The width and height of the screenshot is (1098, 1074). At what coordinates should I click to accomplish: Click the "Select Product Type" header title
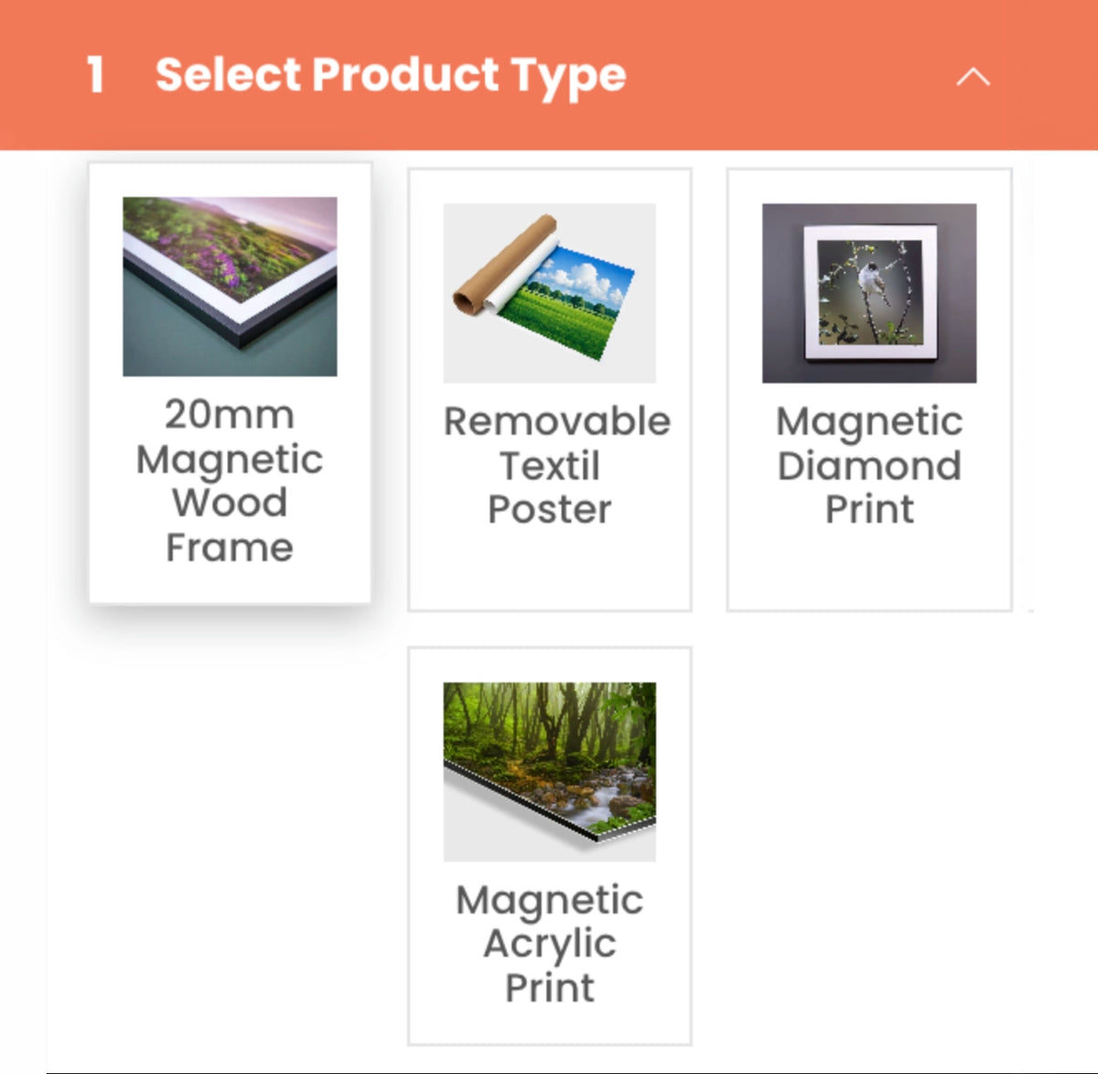coord(391,75)
